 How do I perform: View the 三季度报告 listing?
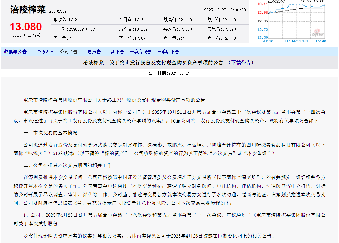tap(168, 52)
